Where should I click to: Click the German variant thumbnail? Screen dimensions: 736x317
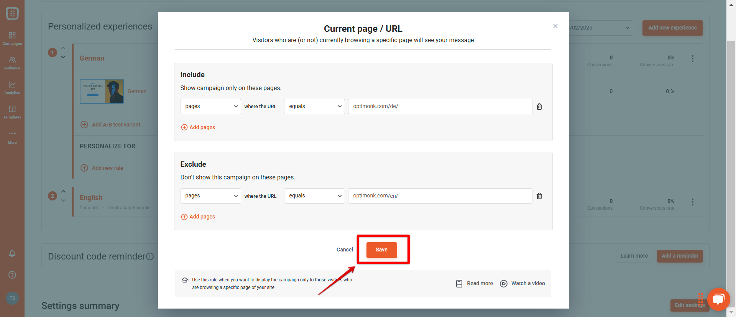102,91
